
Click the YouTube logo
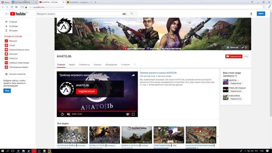click(18, 14)
